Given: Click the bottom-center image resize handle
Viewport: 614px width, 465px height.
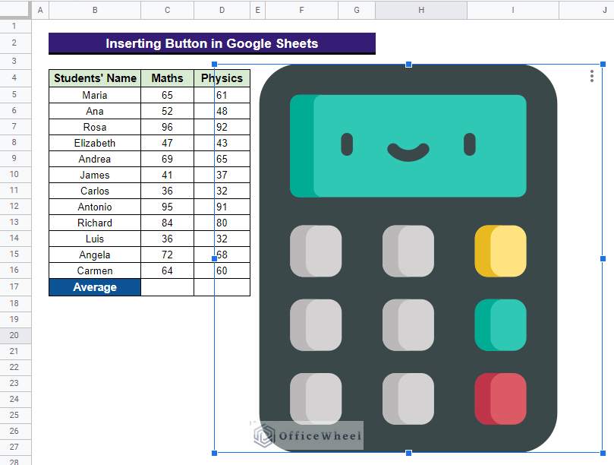Looking at the screenshot, I should point(409,453).
